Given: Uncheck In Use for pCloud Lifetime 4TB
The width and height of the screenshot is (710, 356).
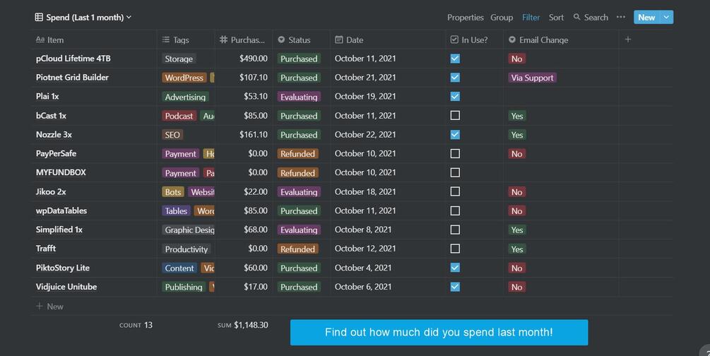Looking at the screenshot, I should 455,59.
